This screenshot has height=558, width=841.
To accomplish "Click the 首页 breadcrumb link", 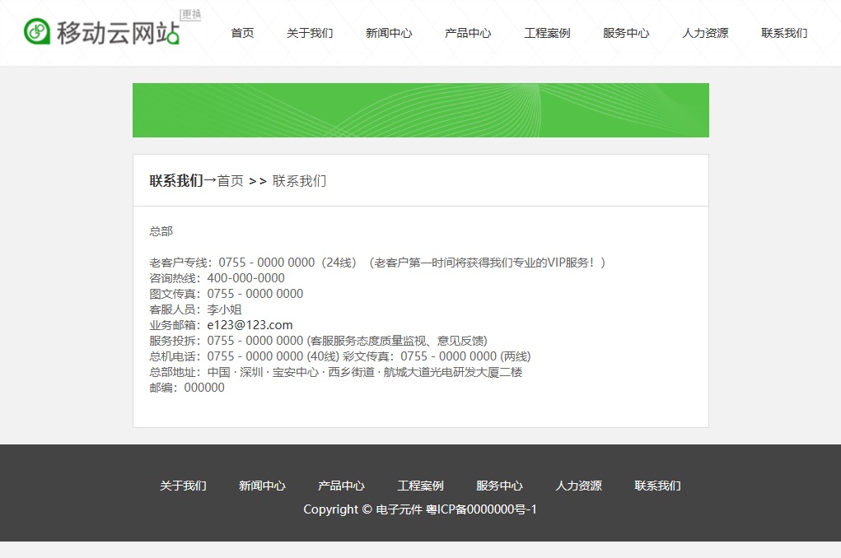I will coord(231,181).
